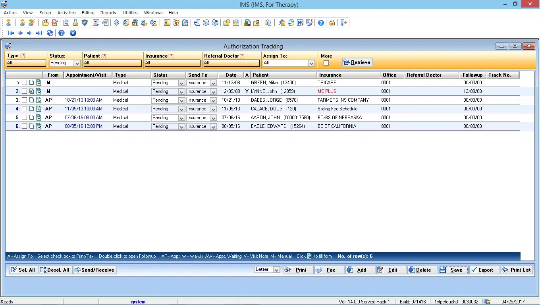Open the Reports menu

[108, 13]
